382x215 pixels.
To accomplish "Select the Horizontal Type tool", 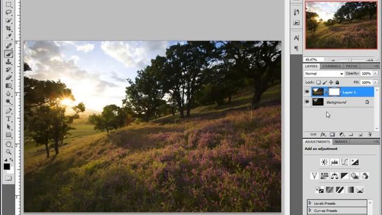I will pyautogui.click(x=8, y=119).
